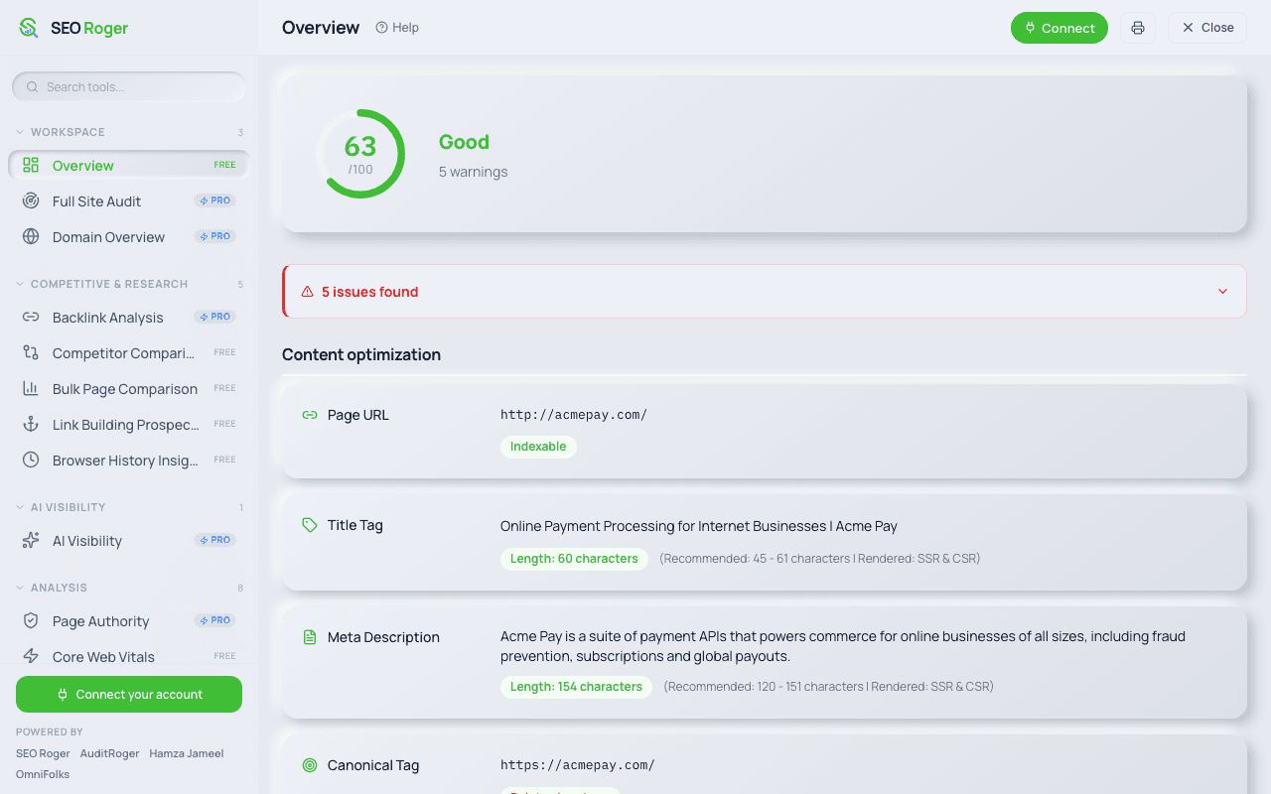Select Link Building Prospects item
Image resolution: width=1271 pixels, height=794 pixels.
pos(129,424)
